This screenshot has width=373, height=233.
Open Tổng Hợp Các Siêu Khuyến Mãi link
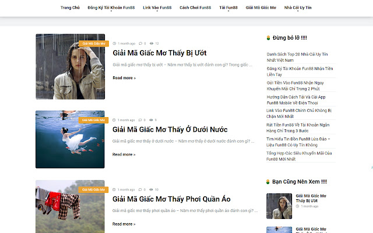[x=299, y=156]
